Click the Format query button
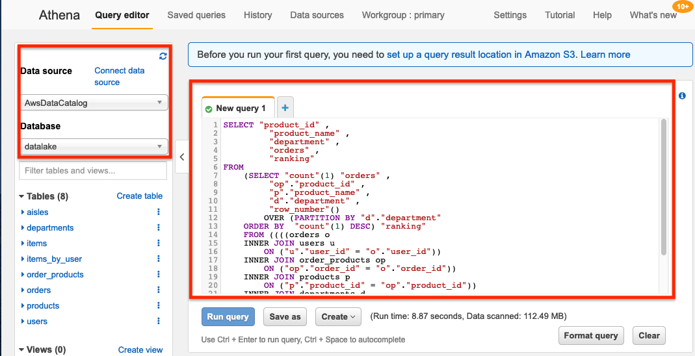695x356 pixels. 591,336
